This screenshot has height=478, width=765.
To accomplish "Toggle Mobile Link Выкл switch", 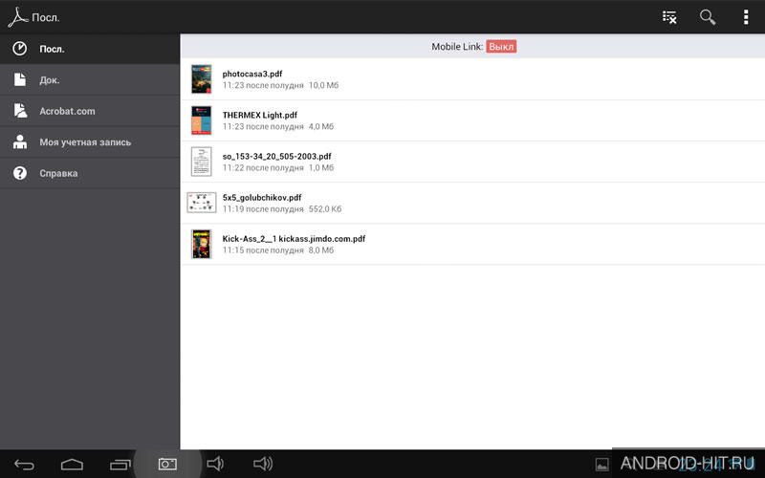I will [x=501, y=46].
